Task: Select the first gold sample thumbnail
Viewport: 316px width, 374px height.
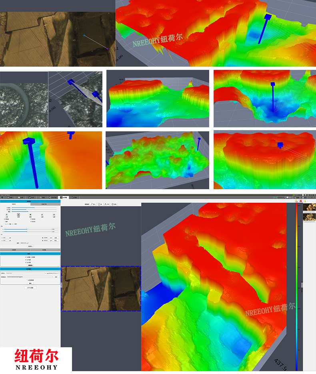Action: pyautogui.click(x=309, y=207)
